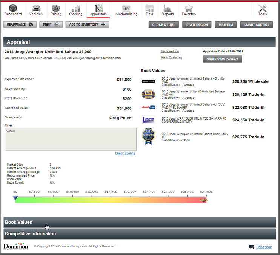Click the $34,800 expected sale price
This screenshot has height=255, width=280.
tap(124, 80)
